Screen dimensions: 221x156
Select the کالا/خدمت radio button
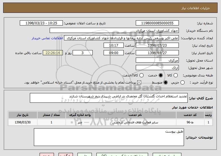[141, 75]
